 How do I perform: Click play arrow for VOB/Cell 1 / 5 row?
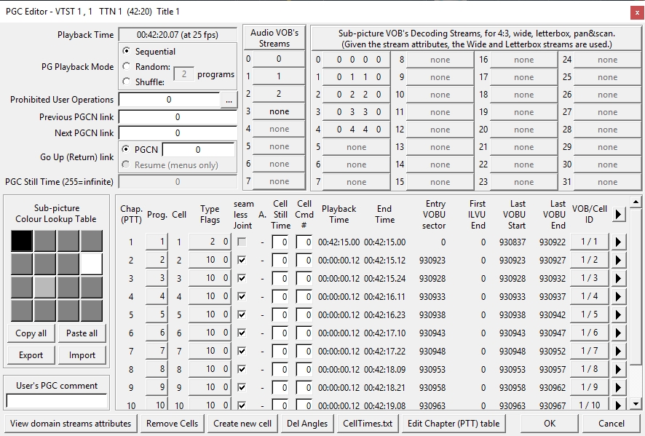[619, 314]
